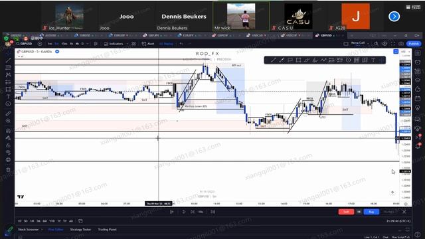Open the candle chart style selector
This screenshot has height=239, width=425.
[x=96, y=44]
